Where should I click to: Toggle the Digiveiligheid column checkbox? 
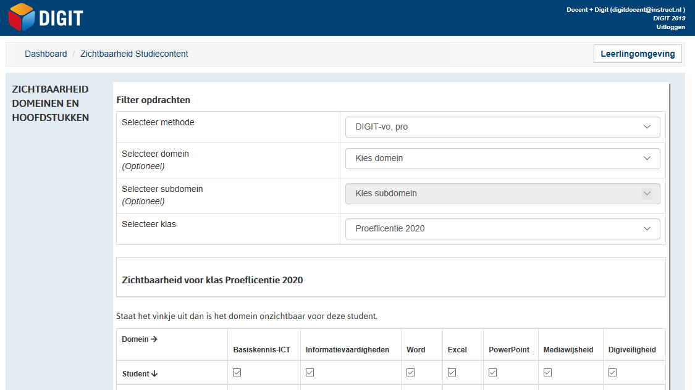coord(612,373)
